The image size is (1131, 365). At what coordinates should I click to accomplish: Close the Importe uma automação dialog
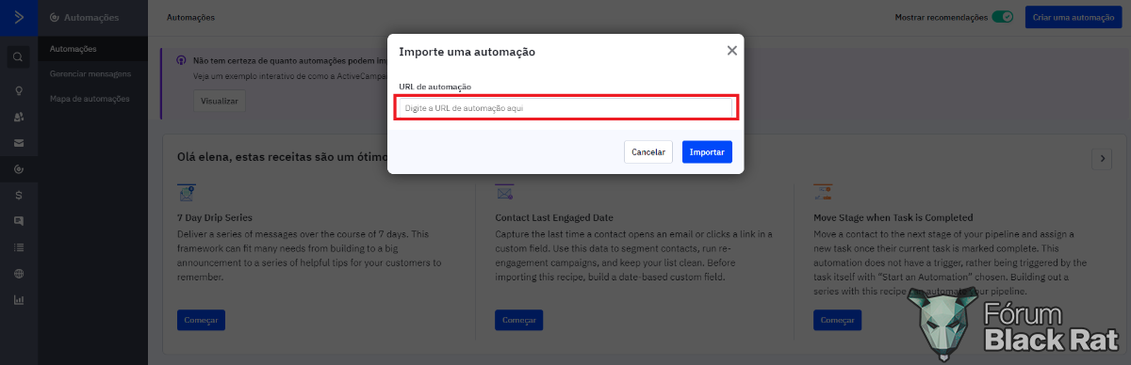[731, 51]
